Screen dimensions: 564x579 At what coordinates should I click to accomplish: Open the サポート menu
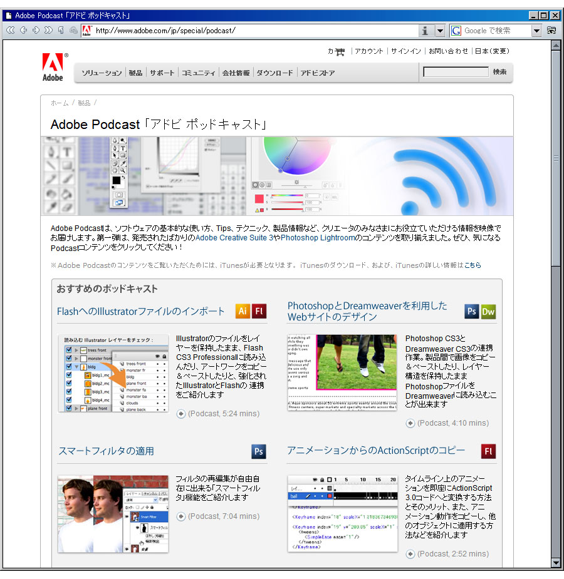tap(162, 73)
